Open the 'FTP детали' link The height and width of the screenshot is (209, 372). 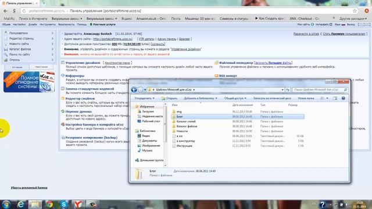pyautogui.click(x=146, y=39)
